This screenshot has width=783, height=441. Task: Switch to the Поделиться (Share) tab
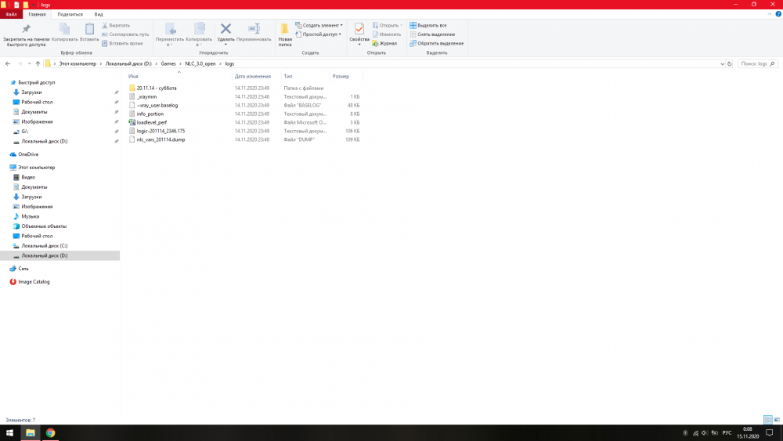coord(70,14)
